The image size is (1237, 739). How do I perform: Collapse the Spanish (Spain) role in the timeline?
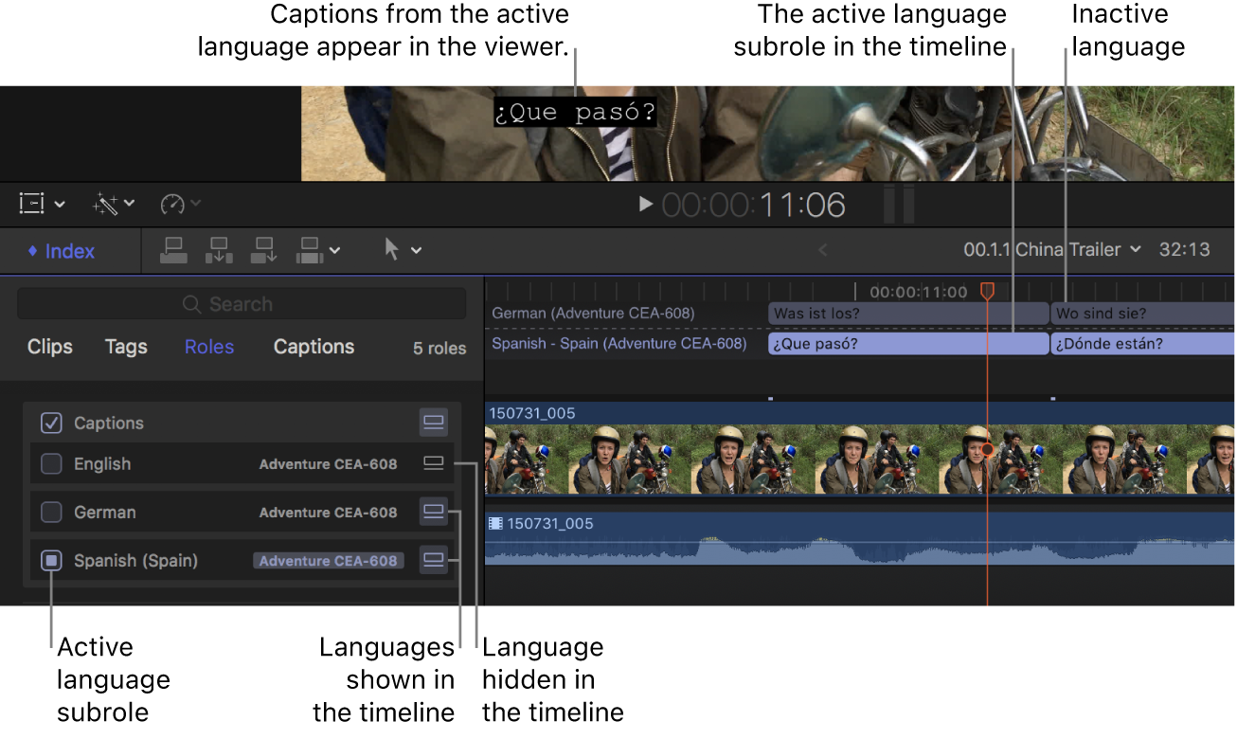point(433,560)
